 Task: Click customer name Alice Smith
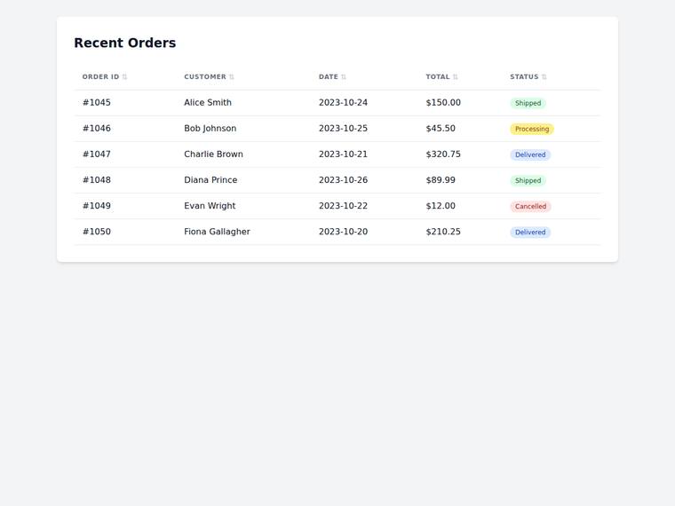(208, 103)
